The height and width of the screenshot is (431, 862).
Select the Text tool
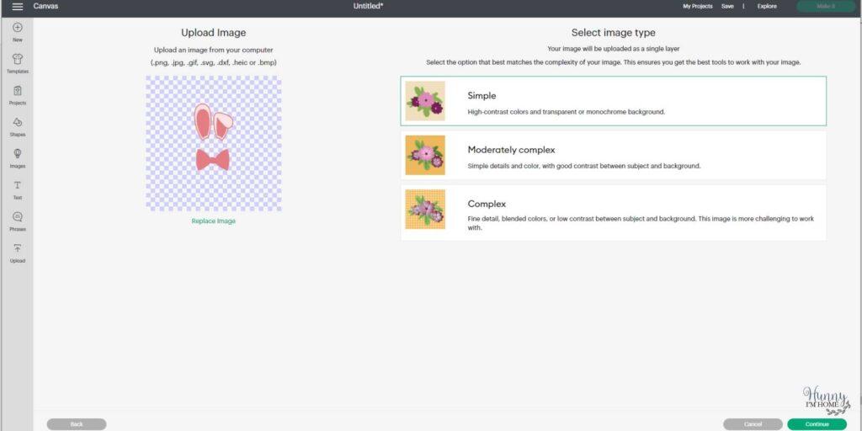(18, 189)
